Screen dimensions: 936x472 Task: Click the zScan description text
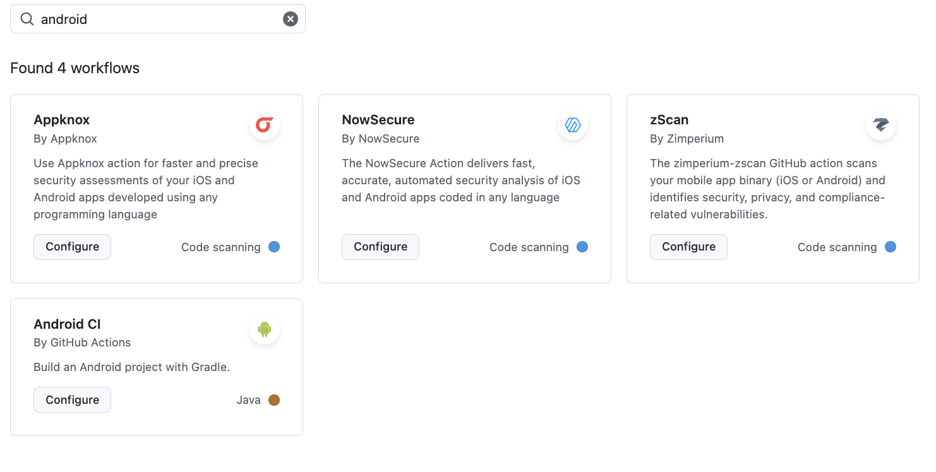767,189
